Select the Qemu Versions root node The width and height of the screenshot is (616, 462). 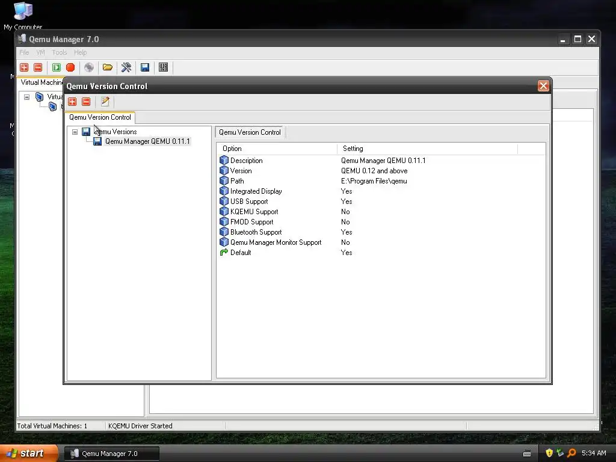[x=115, y=132]
